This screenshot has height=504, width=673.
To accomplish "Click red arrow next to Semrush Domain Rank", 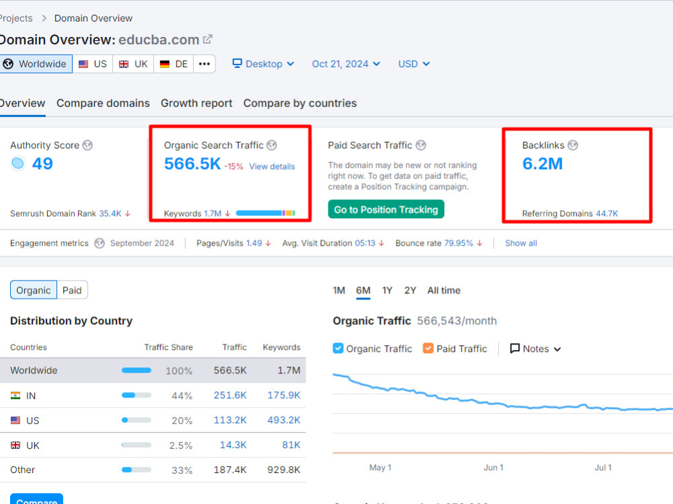I will click(127, 213).
